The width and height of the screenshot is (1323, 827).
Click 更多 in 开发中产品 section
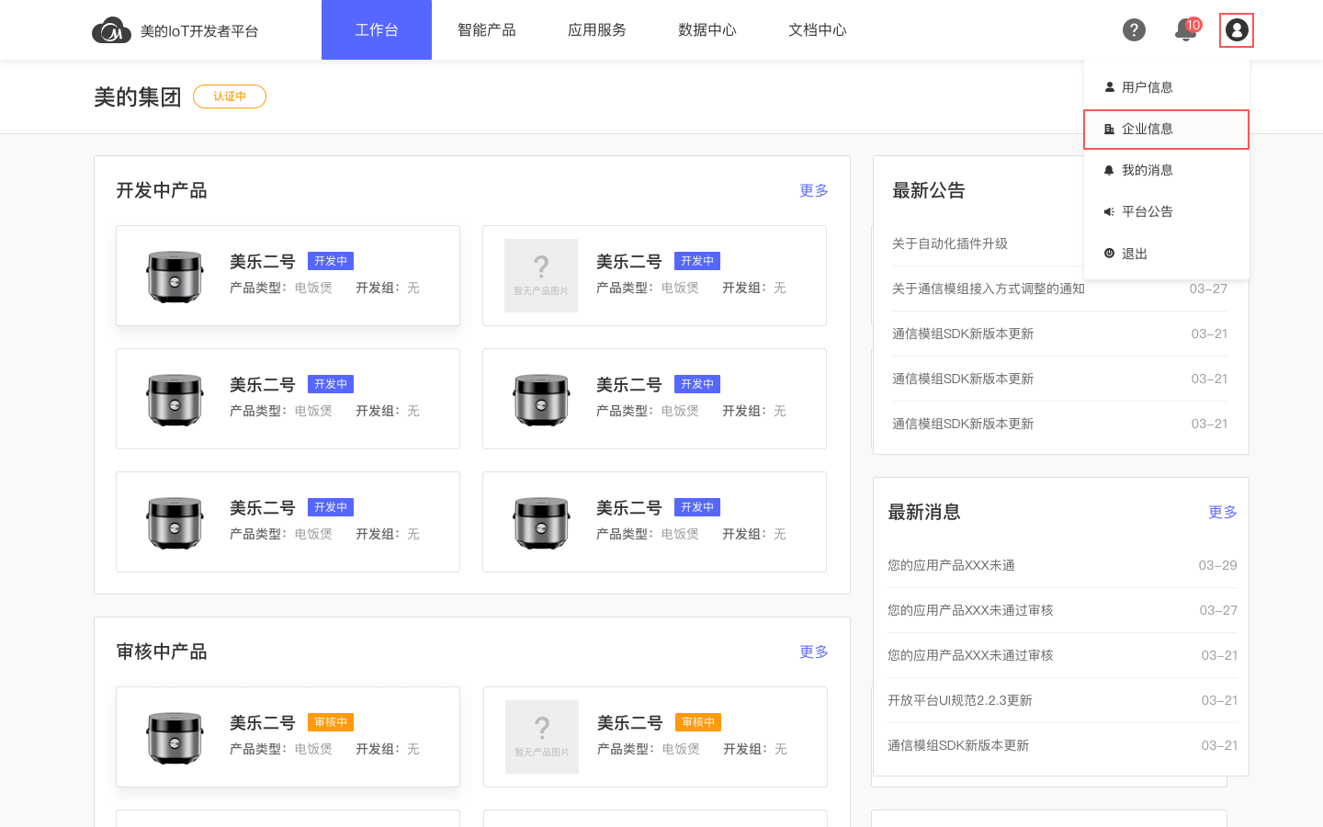814,190
